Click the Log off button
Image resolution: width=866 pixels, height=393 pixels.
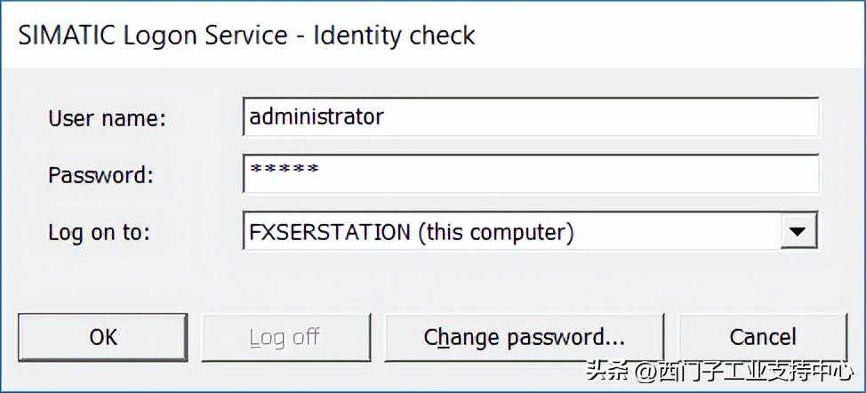(x=285, y=338)
